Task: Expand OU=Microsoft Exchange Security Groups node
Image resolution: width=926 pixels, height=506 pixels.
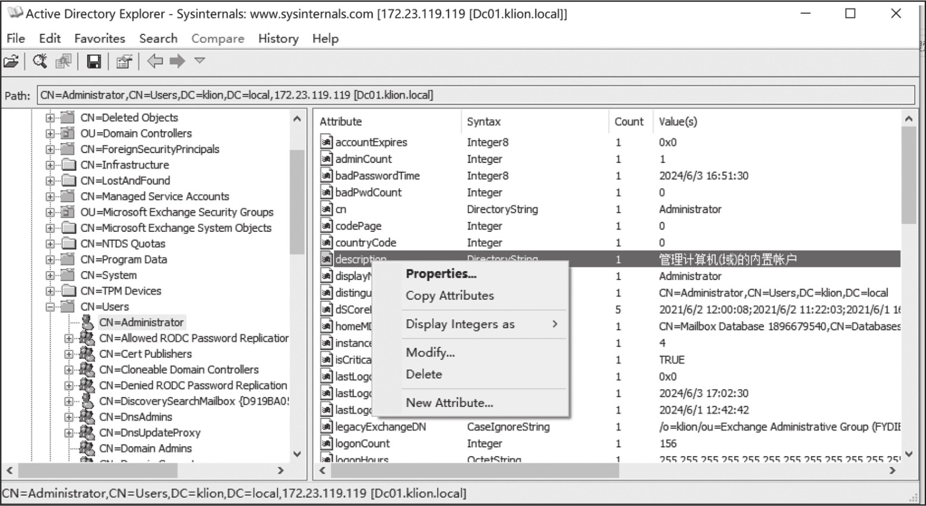Action: click(50, 212)
